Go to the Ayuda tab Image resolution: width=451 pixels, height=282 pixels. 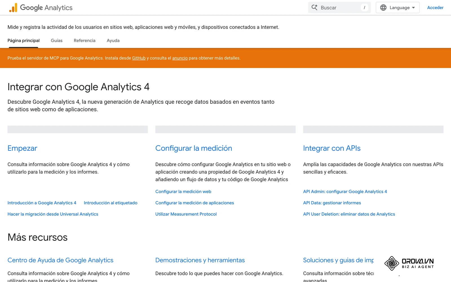(x=113, y=41)
